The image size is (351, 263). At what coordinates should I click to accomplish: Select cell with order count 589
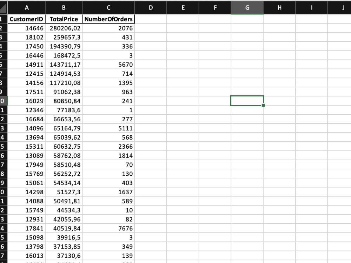click(x=108, y=201)
